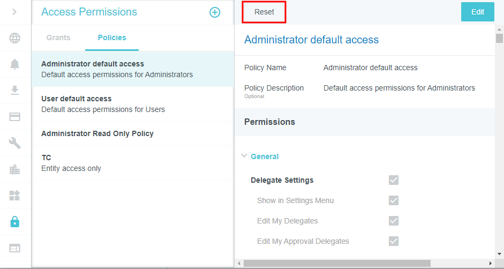Viewport: 504px width, 269px height.
Task: Toggle Delegate Settings checkbox
Action: (x=394, y=180)
